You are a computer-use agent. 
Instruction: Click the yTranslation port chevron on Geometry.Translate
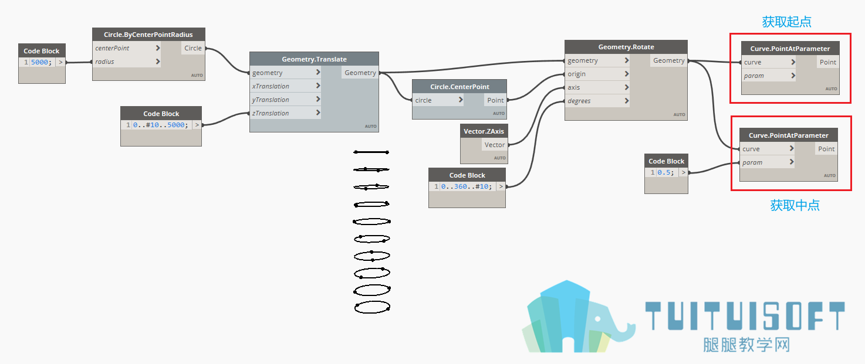(x=318, y=100)
